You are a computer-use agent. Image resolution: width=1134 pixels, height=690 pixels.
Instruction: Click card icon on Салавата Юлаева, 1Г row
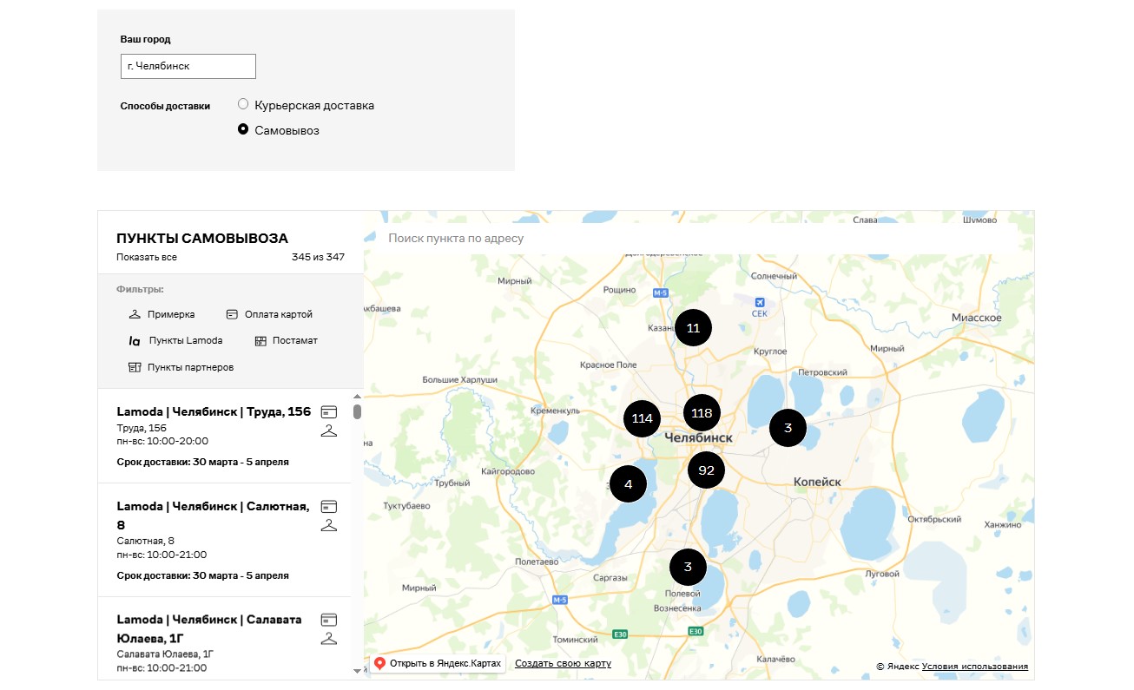click(x=328, y=620)
